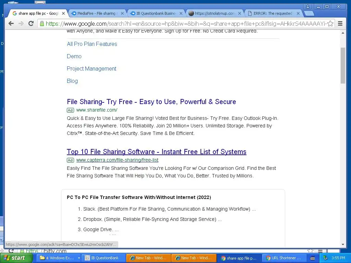Bookmark this page with the star icon
This screenshot has height=263, width=351.
click(x=330, y=24)
